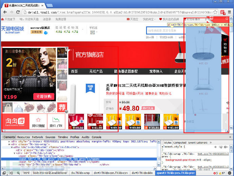Image resolution: width=234 pixels, height=176 pixels.
Task: Open the 天猫首页 home link
Action: click(8, 19)
